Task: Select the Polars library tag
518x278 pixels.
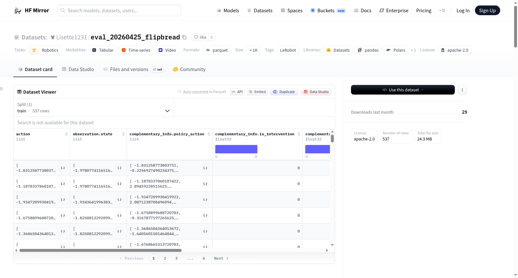Action: click(x=396, y=50)
